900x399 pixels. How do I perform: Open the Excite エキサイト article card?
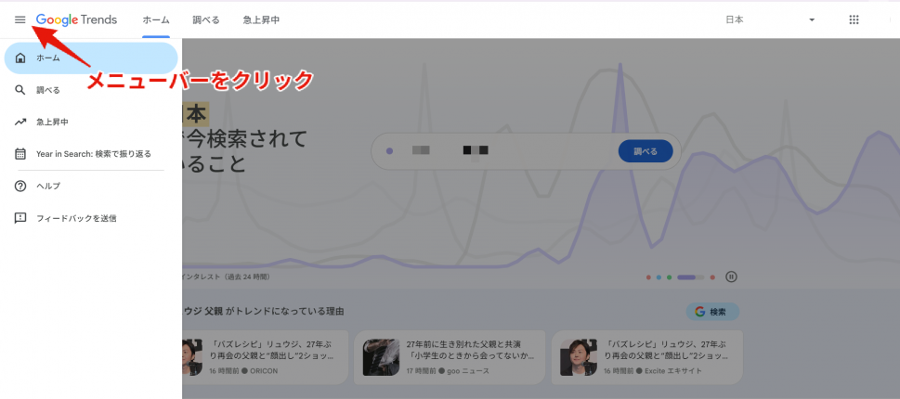[x=647, y=356]
